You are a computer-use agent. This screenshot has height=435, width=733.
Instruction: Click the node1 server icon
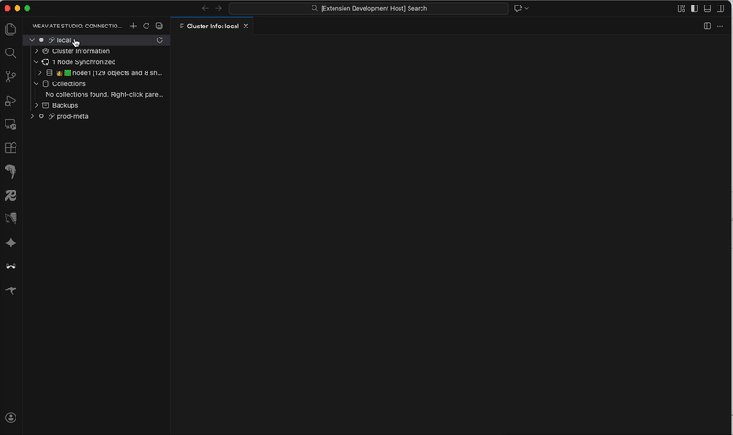pos(49,72)
